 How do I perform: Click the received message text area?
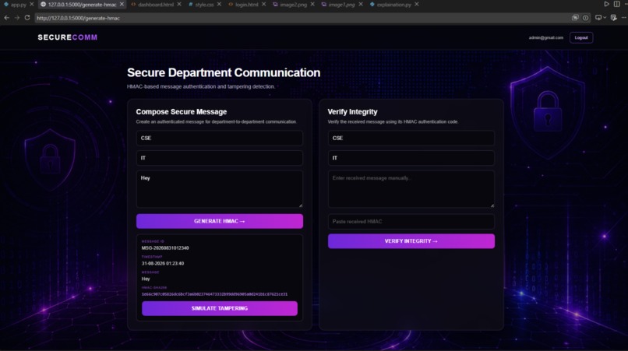(x=411, y=189)
